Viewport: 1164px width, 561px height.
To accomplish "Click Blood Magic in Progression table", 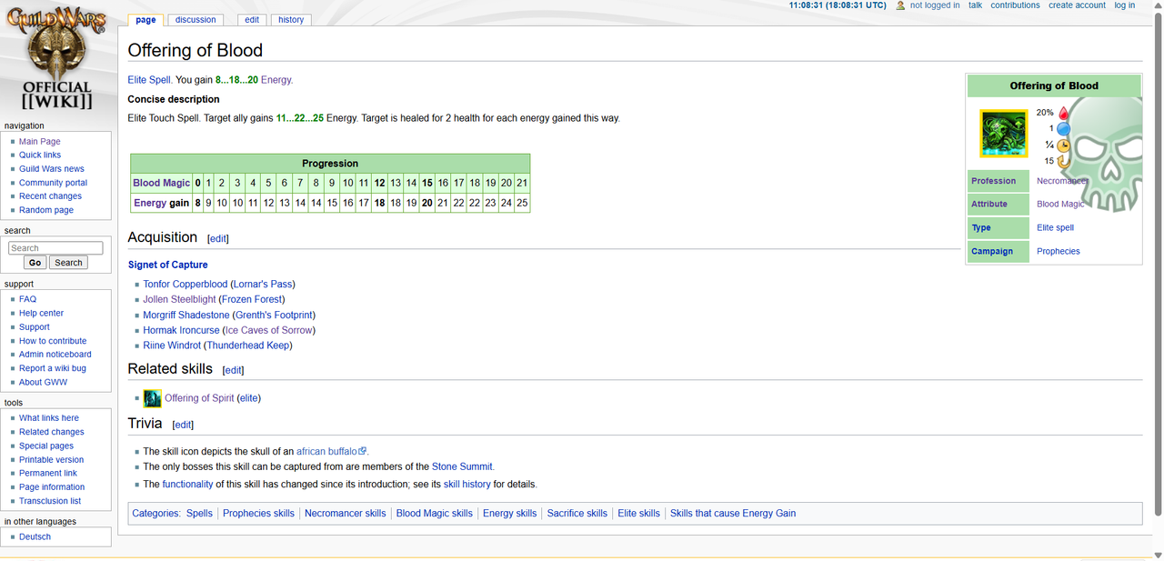I will point(162,183).
